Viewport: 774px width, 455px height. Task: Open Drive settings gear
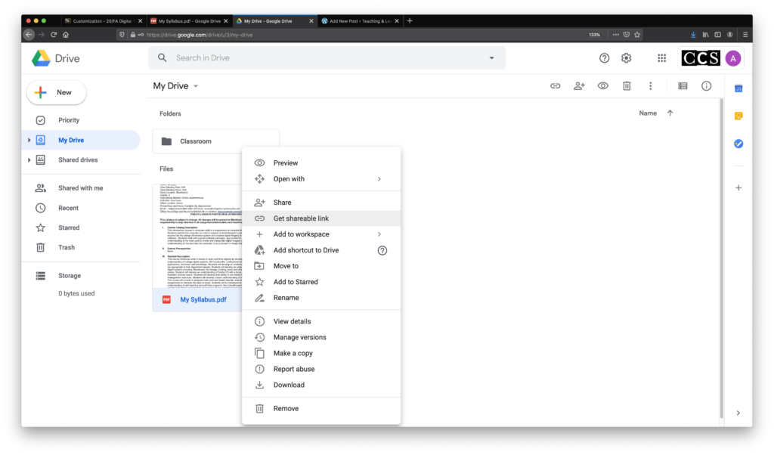[626, 58]
